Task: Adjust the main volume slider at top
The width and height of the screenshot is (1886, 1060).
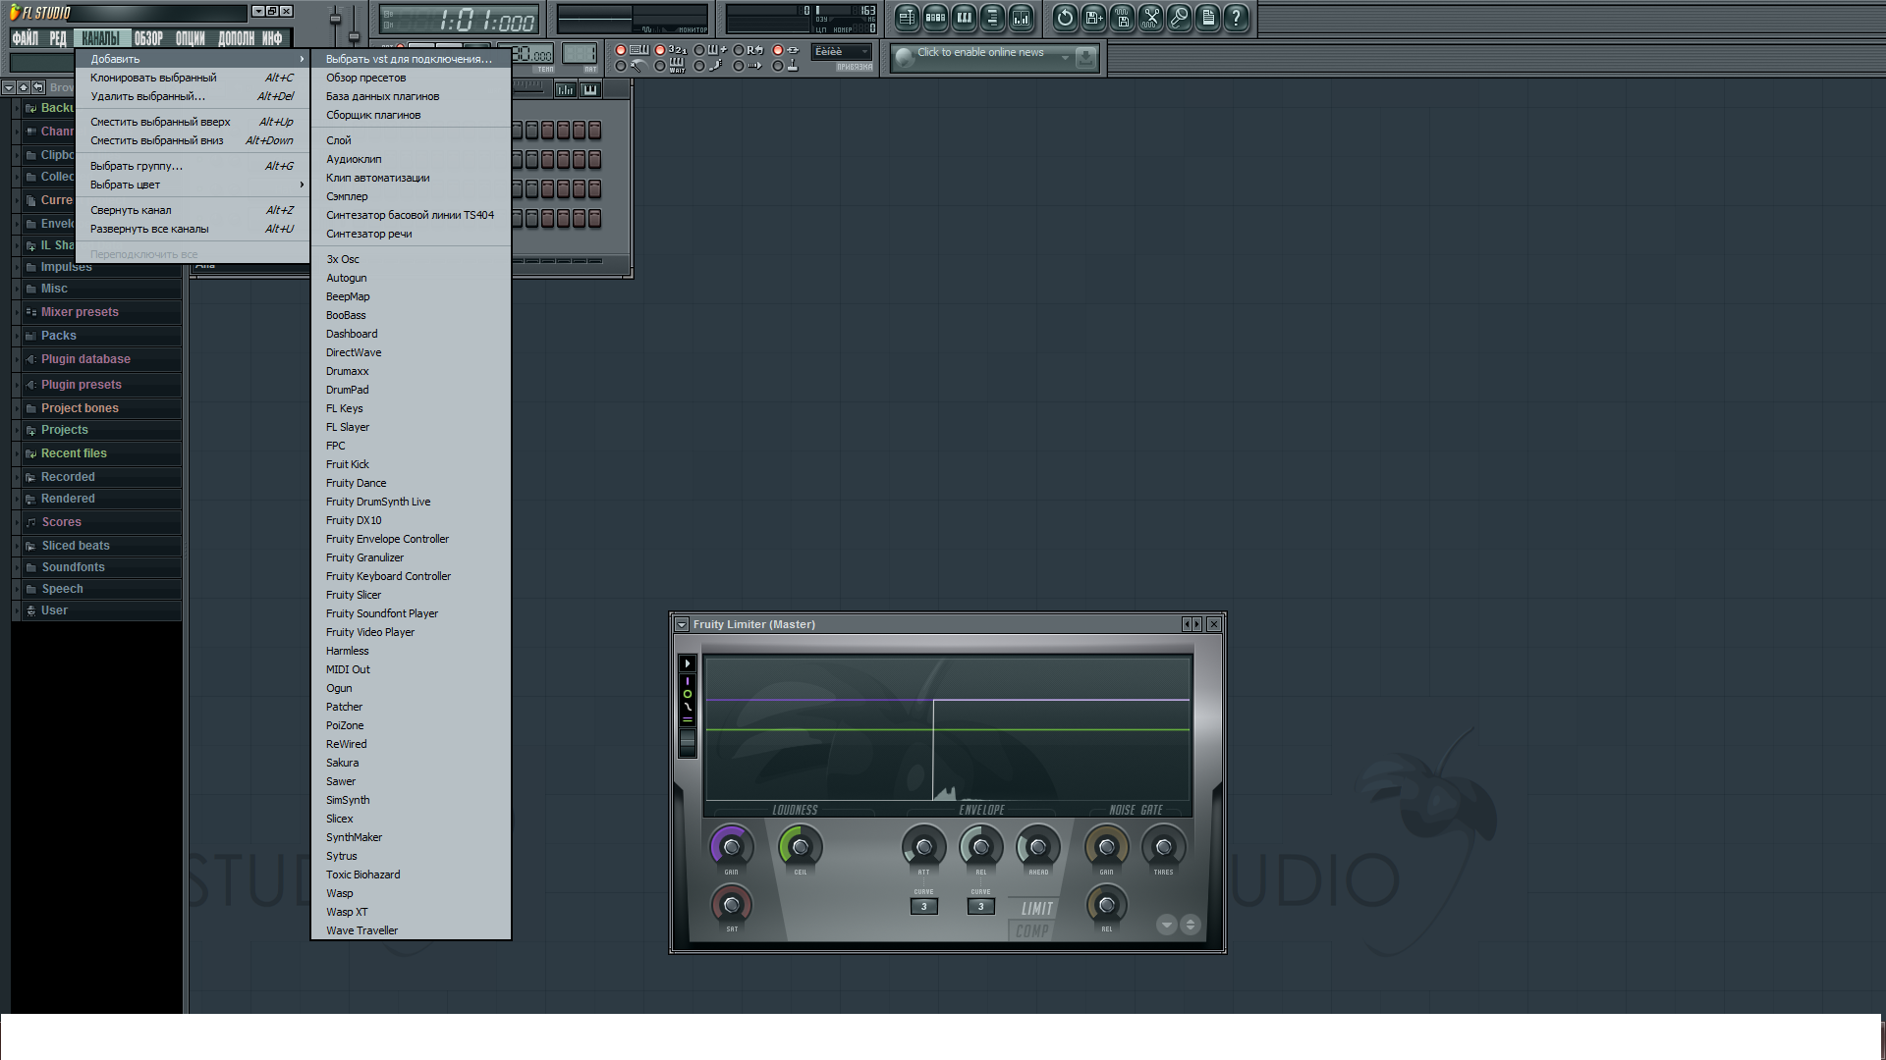Action: coord(335,20)
